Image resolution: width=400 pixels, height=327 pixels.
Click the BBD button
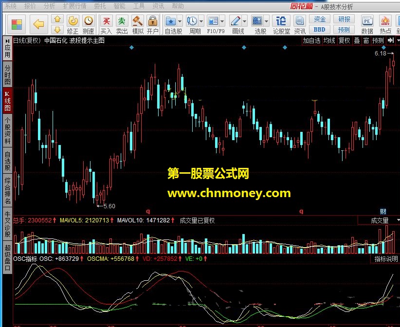coord(319,30)
